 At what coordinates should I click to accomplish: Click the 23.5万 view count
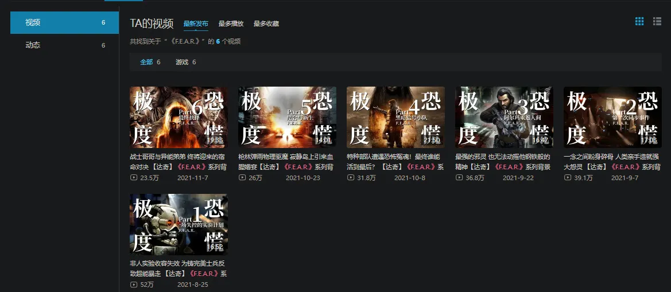[x=149, y=178]
